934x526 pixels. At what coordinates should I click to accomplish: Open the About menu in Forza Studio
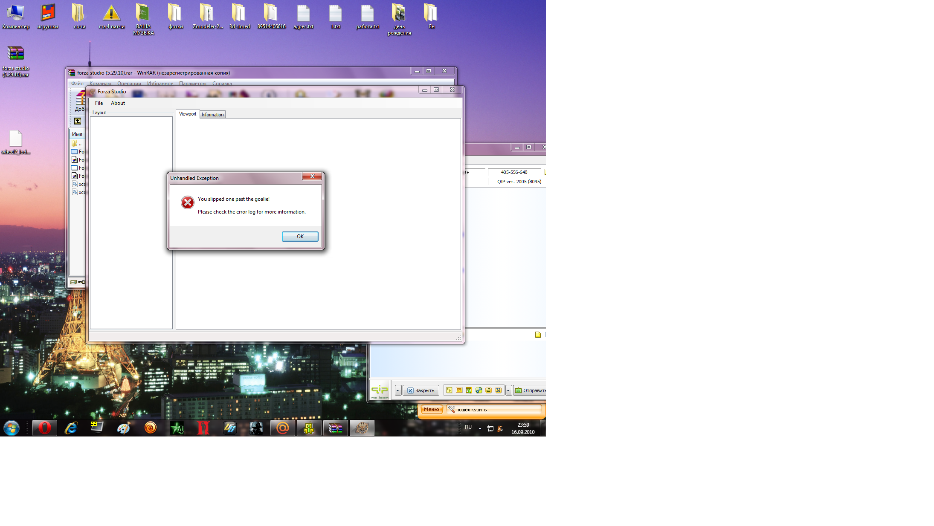pyautogui.click(x=118, y=103)
